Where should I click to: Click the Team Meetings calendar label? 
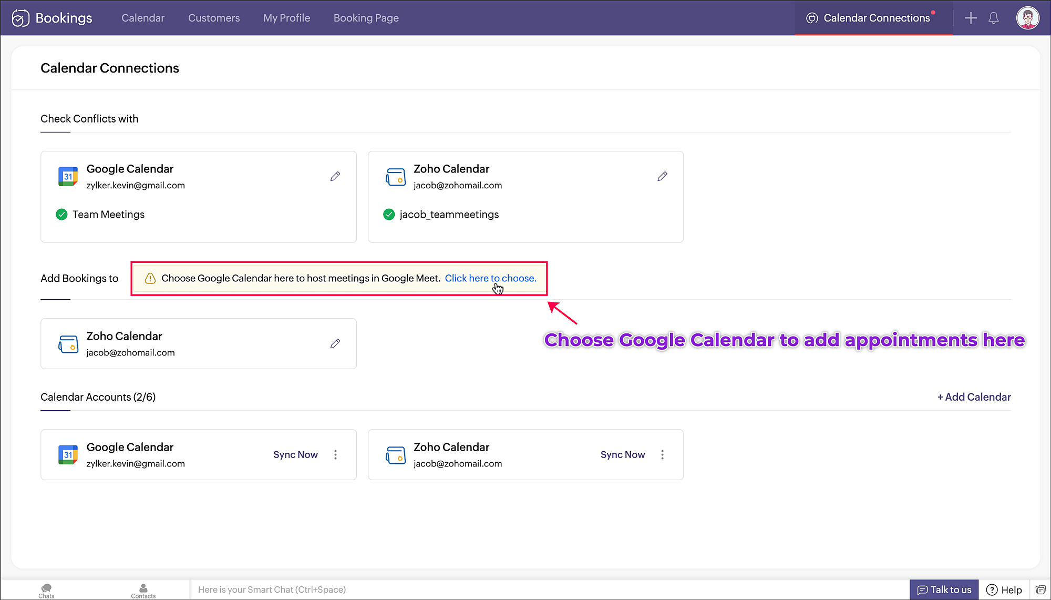[108, 214]
